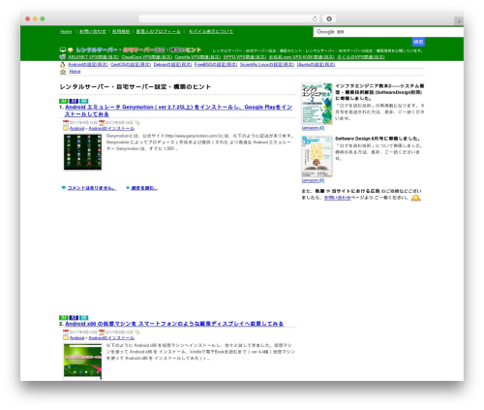Image resolution: width=484 pixels, height=410 pixels.
Task: Open 管理人のプロフィール in the top navigation
Action: tap(159, 31)
